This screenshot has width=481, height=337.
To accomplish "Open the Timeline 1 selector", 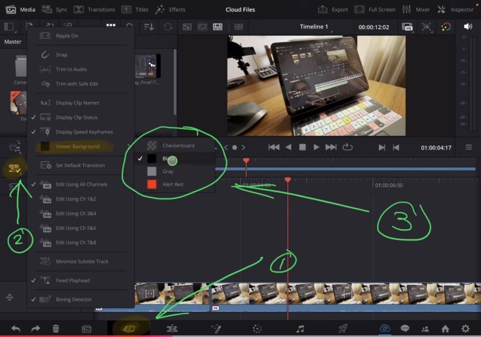I will click(x=314, y=27).
